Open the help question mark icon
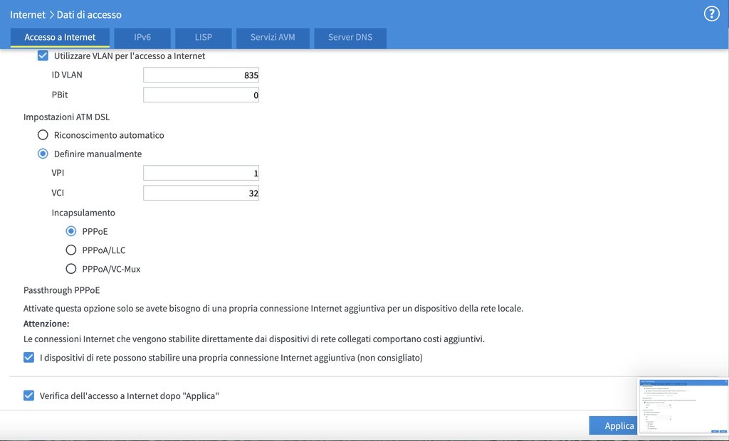This screenshot has width=729, height=441. pos(711,14)
